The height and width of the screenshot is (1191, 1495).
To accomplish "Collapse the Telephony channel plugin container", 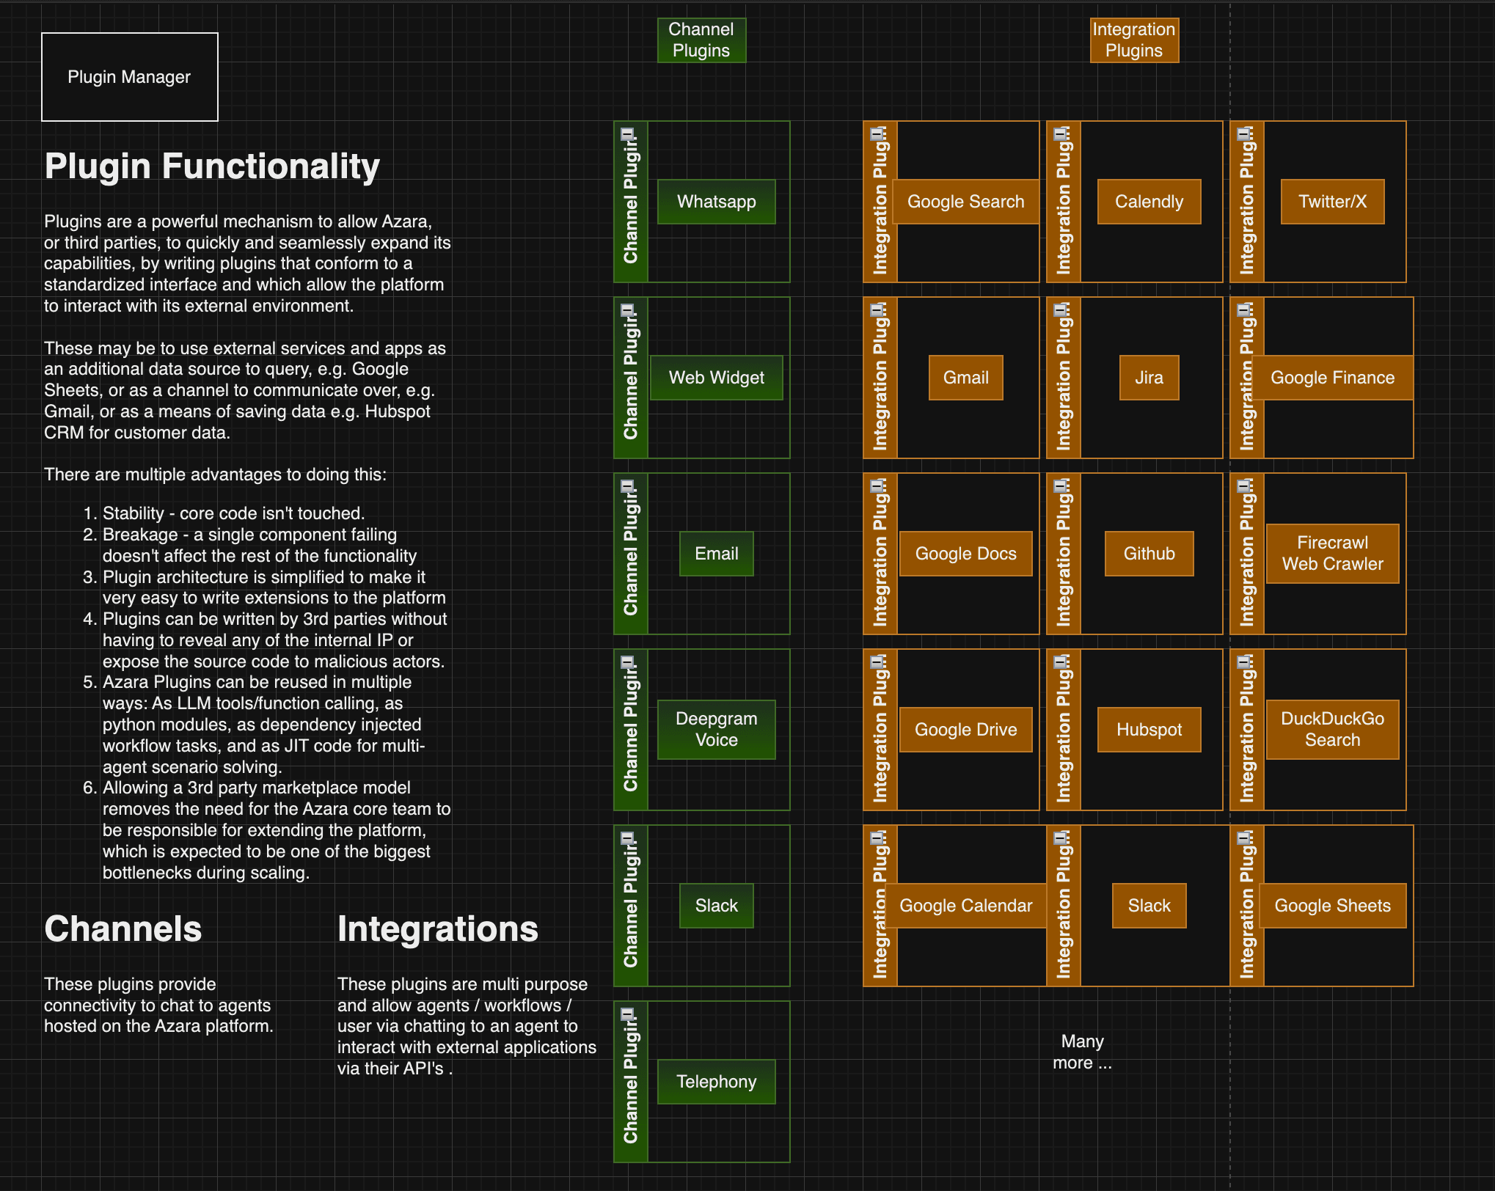I will pyautogui.click(x=627, y=1014).
